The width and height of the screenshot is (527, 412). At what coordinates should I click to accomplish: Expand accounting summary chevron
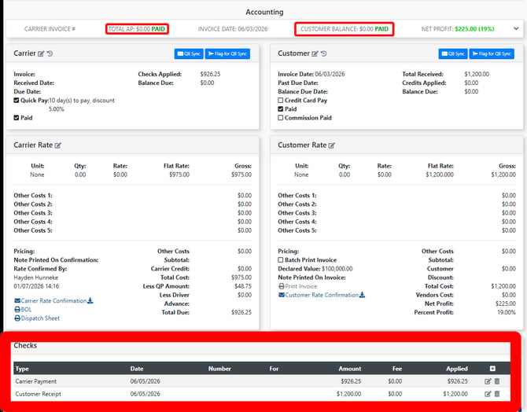pos(516,29)
